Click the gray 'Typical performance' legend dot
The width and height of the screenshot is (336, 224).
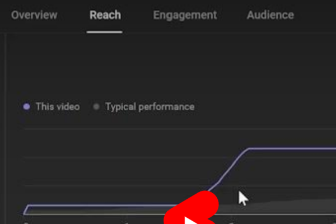96,106
